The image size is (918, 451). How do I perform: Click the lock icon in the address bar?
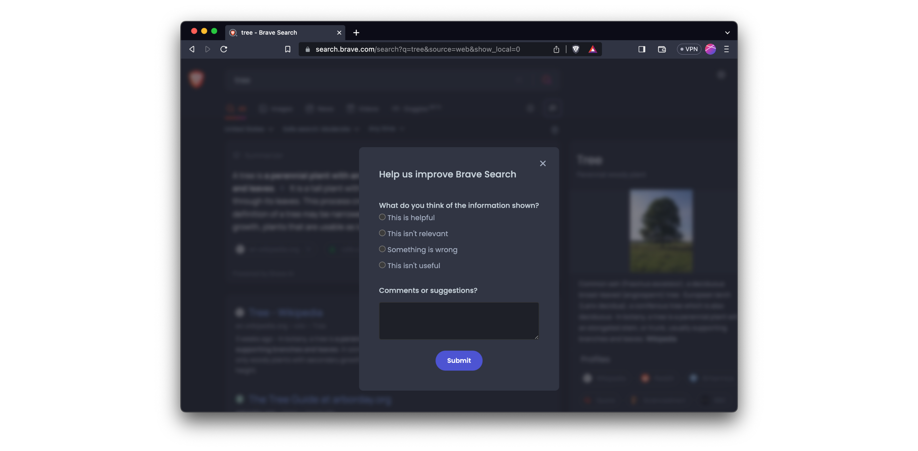(307, 49)
